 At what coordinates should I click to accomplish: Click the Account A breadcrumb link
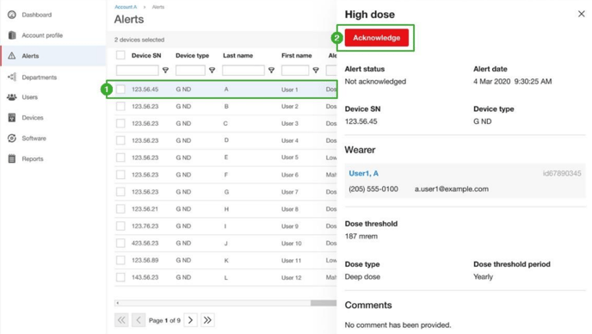pyautogui.click(x=126, y=7)
